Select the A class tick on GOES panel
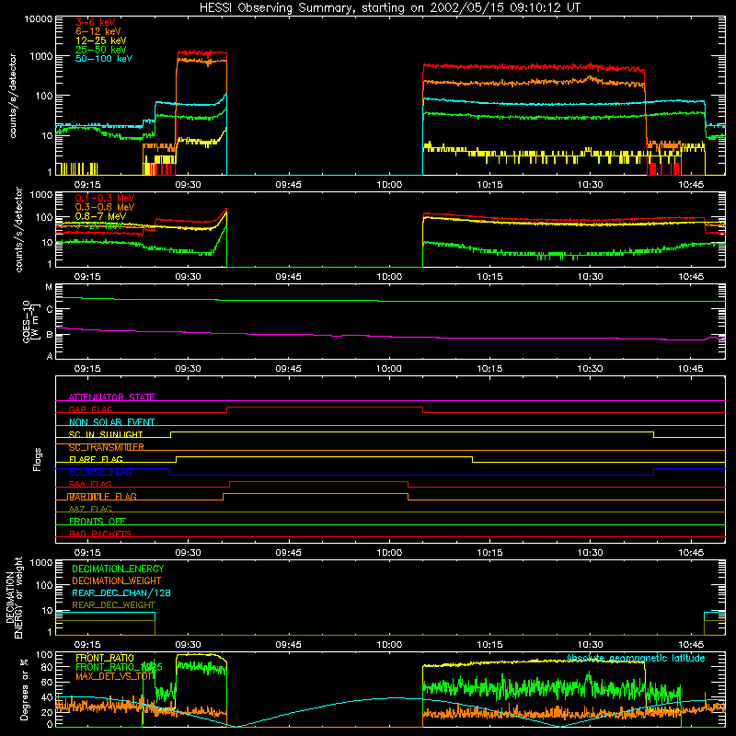736x736 pixels. 50,356
